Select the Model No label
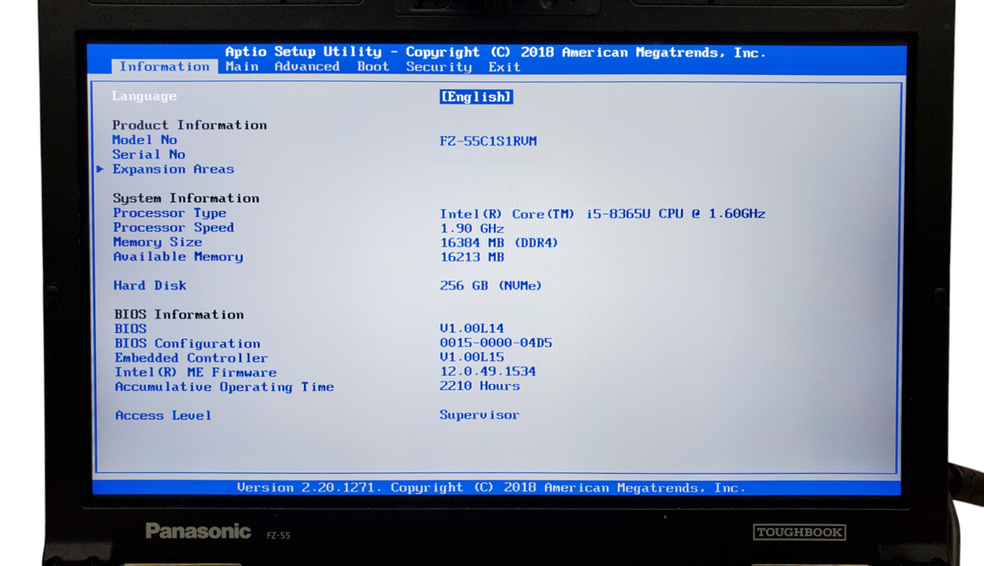984x566 pixels. point(145,139)
